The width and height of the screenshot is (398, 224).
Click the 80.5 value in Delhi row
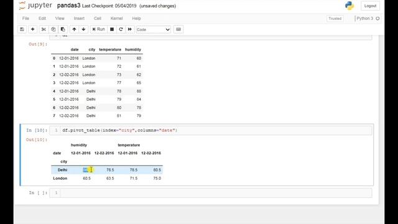click(x=157, y=170)
